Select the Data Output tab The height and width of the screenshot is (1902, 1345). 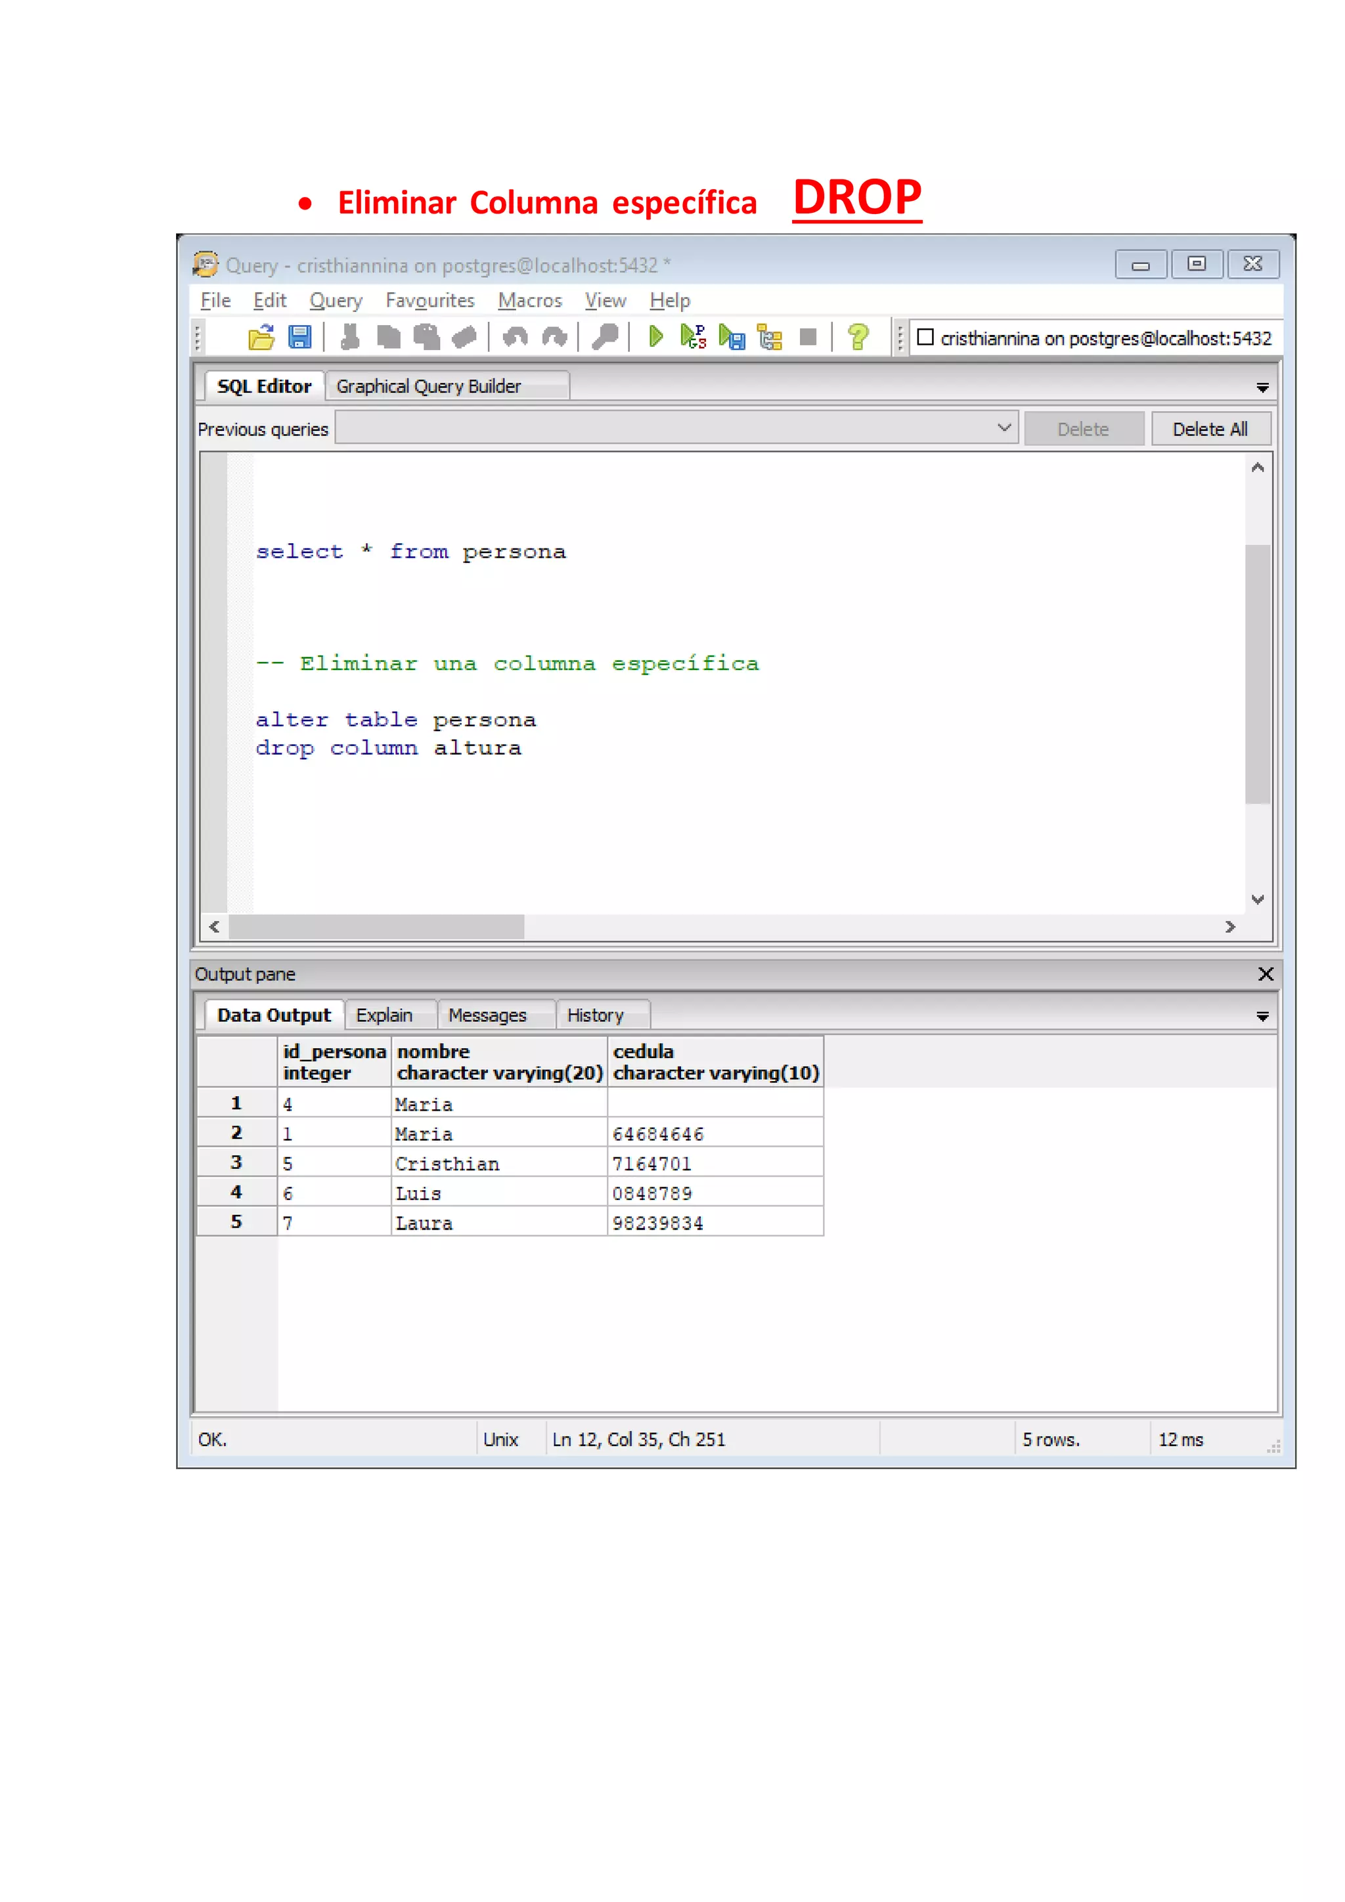pyautogui.click(x=274, y=1015)
